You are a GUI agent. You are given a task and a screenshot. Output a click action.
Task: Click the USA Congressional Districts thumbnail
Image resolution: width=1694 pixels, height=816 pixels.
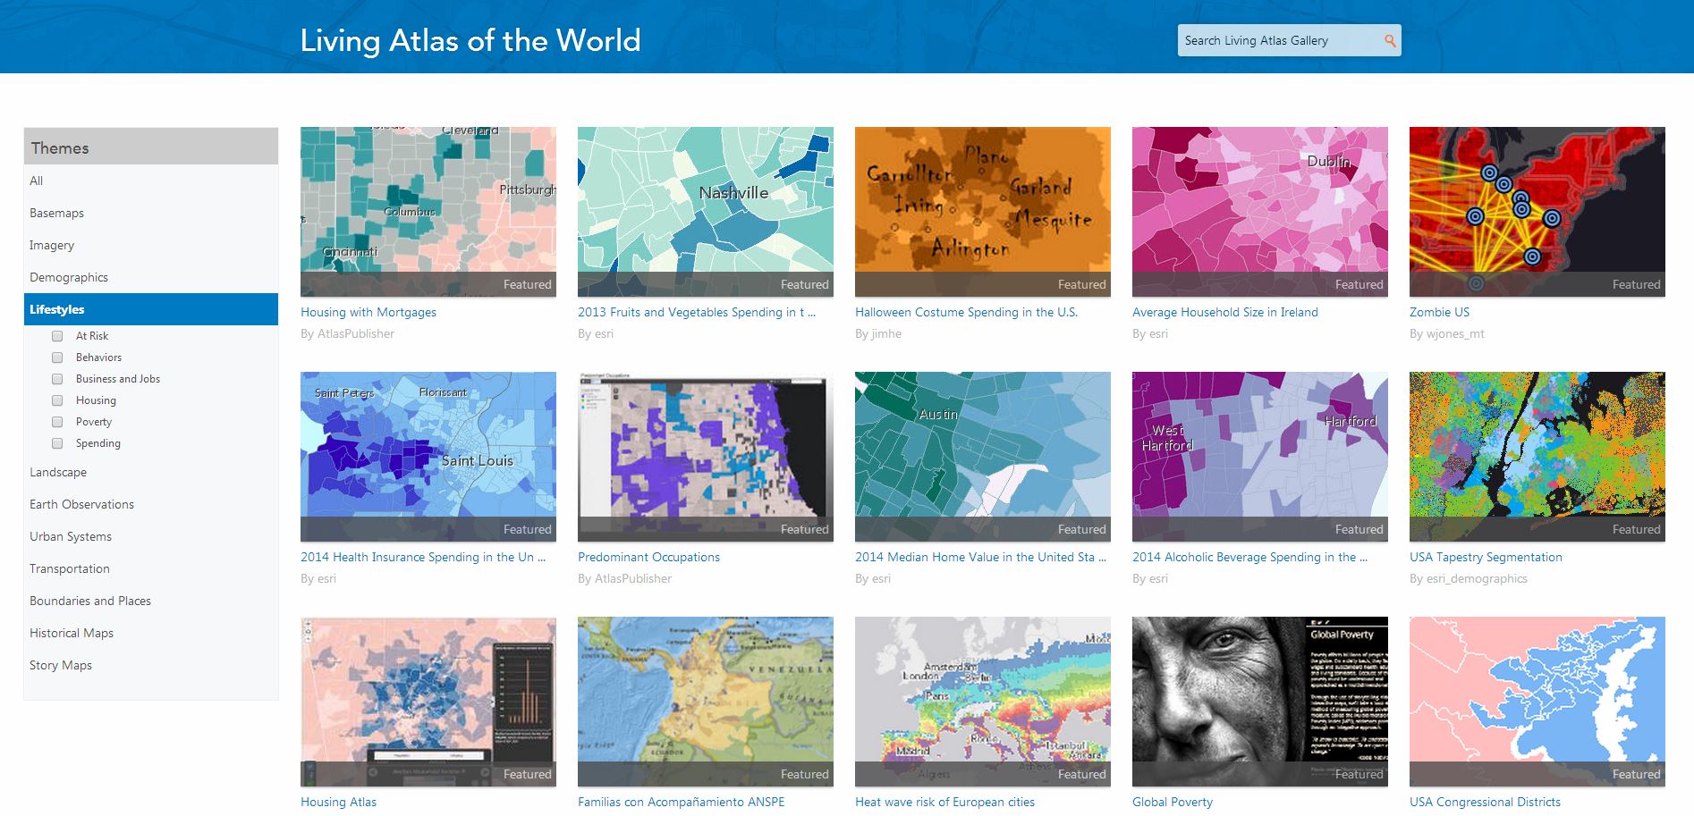click(x=1537, y=702)
